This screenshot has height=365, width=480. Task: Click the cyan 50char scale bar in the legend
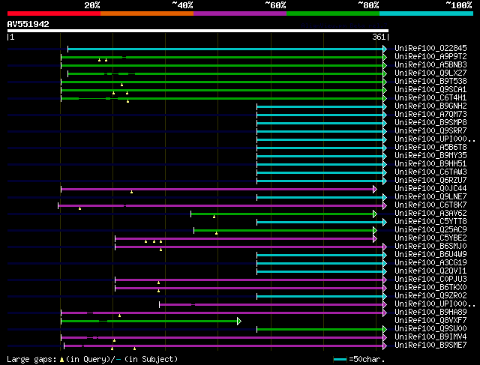pyautogui.click(x=340, y=360)
